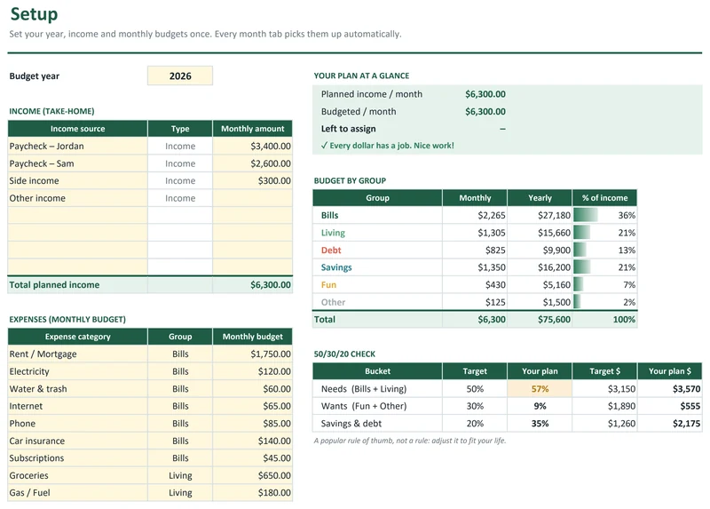This screenshot has height=509, width=710.
Task: Select the $85.00 phone budget cell
Action: pyautogui.click(x=252, y=424)
